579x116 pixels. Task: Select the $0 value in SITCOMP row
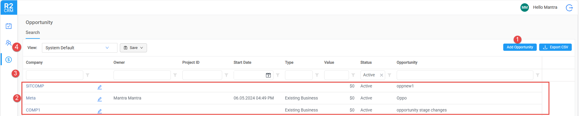[352, 86]
